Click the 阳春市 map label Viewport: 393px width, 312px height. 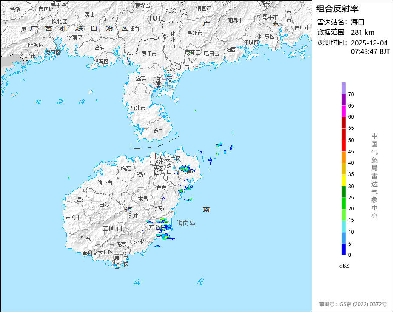[x=235, y=20]
